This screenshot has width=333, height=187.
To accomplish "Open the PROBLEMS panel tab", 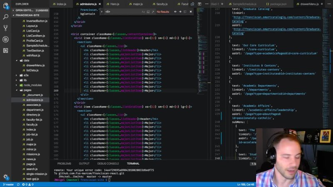I will [x=64, y=164].
